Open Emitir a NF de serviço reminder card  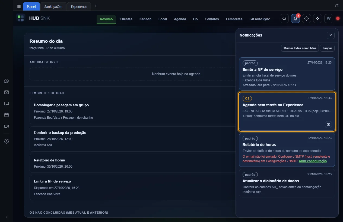coord(133,188)
